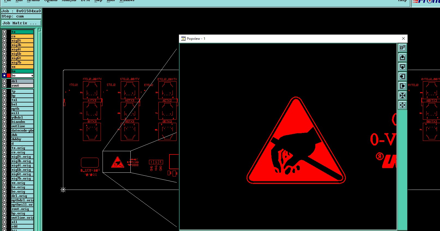Toggle the sig3b layer checkbox
440x231 pixels.
click(x=4, y=45)
